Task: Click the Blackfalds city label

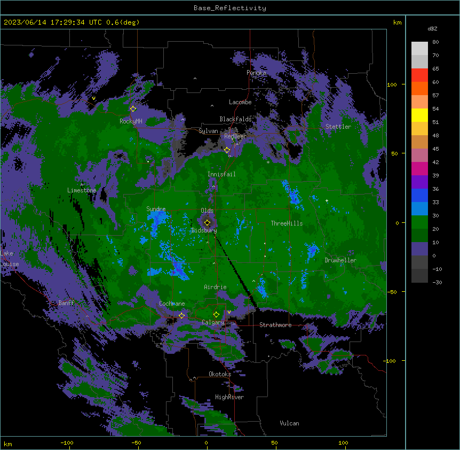Action: (235, 119)
